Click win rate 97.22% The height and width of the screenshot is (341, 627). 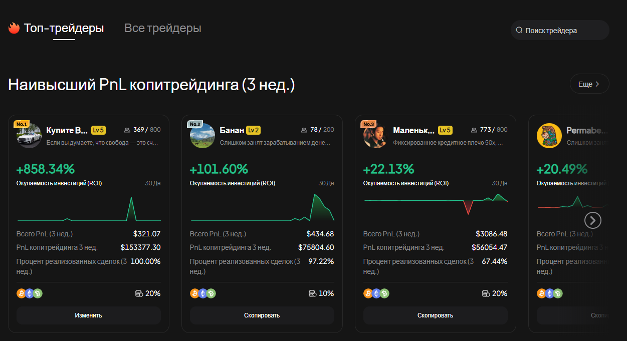click(x=321, y=261)
